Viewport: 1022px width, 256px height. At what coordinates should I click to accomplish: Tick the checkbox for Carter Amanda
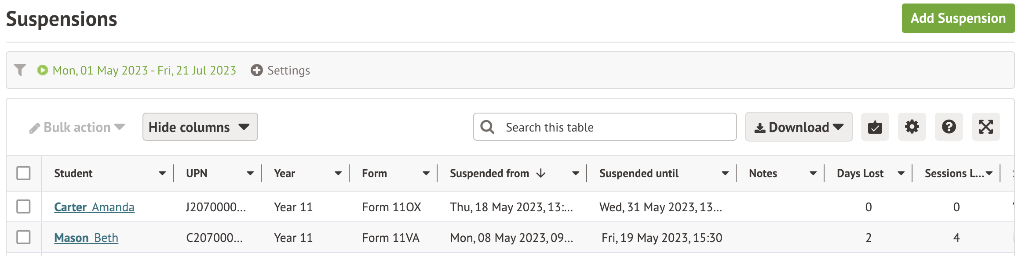(x=23, y=206)
